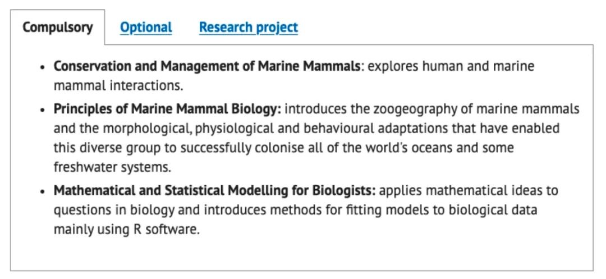
Task: Click the bullet beside Principles of Marine Mammal Biology
Action: click(43, 109)
